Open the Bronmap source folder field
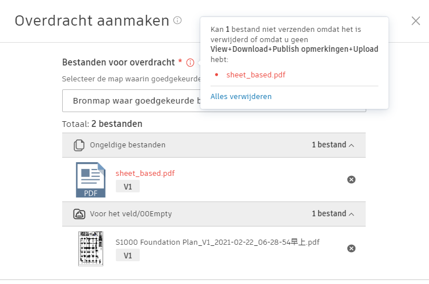The height and width of the screenshot is (284, 429). 131,101
